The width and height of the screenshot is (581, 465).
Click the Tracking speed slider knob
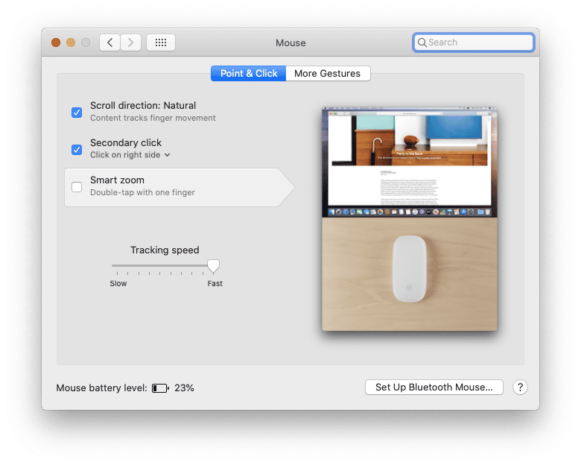(214, 266)
